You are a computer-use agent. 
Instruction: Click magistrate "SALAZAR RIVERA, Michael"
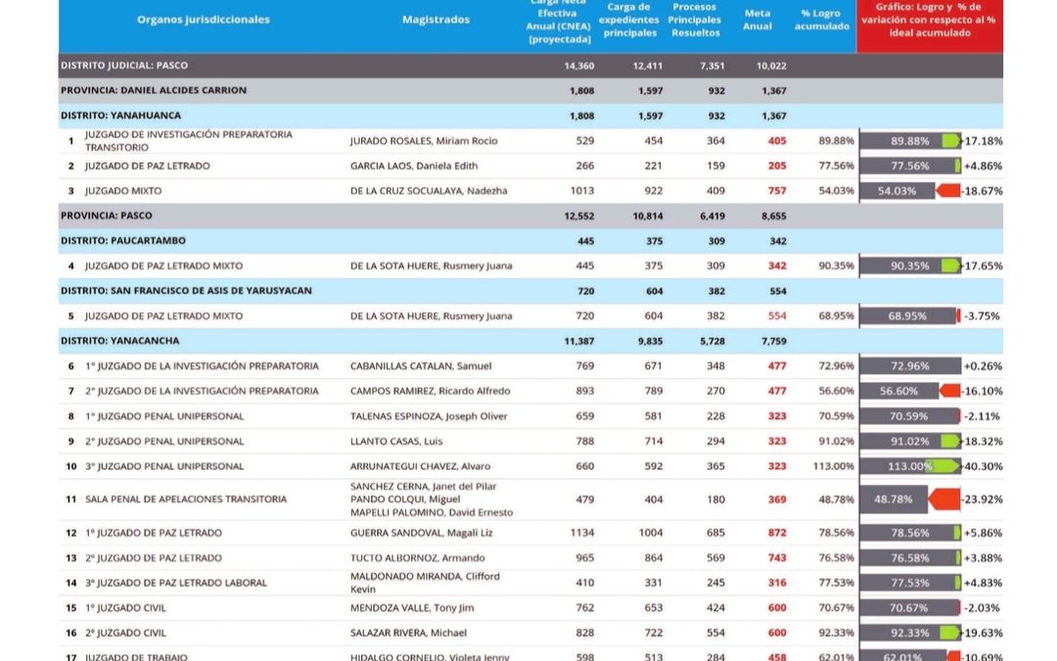tap(408, 633)
